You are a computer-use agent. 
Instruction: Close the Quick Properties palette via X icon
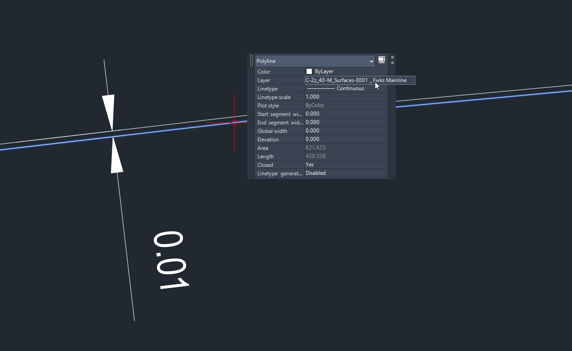(392, 57)
